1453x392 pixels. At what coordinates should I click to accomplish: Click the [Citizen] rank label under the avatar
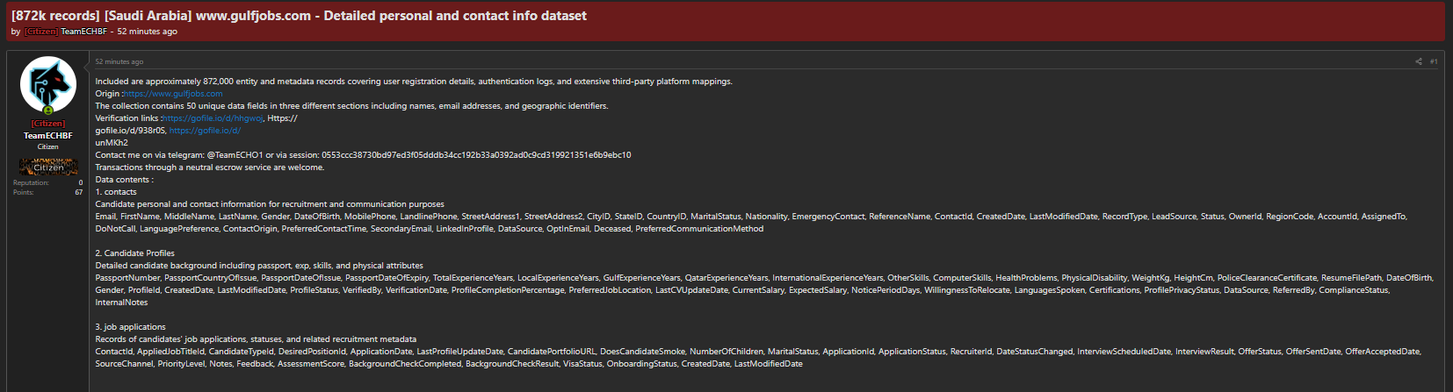pos(47,124)
